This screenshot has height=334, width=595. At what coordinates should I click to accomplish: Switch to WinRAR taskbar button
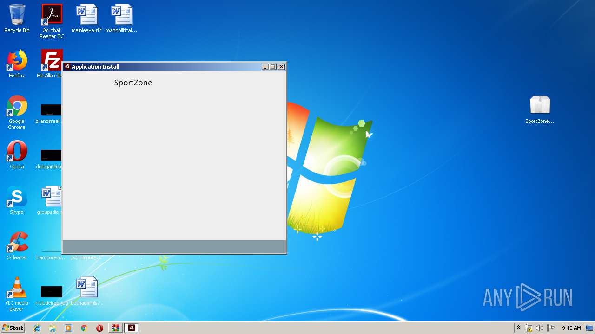pos(115,328)
